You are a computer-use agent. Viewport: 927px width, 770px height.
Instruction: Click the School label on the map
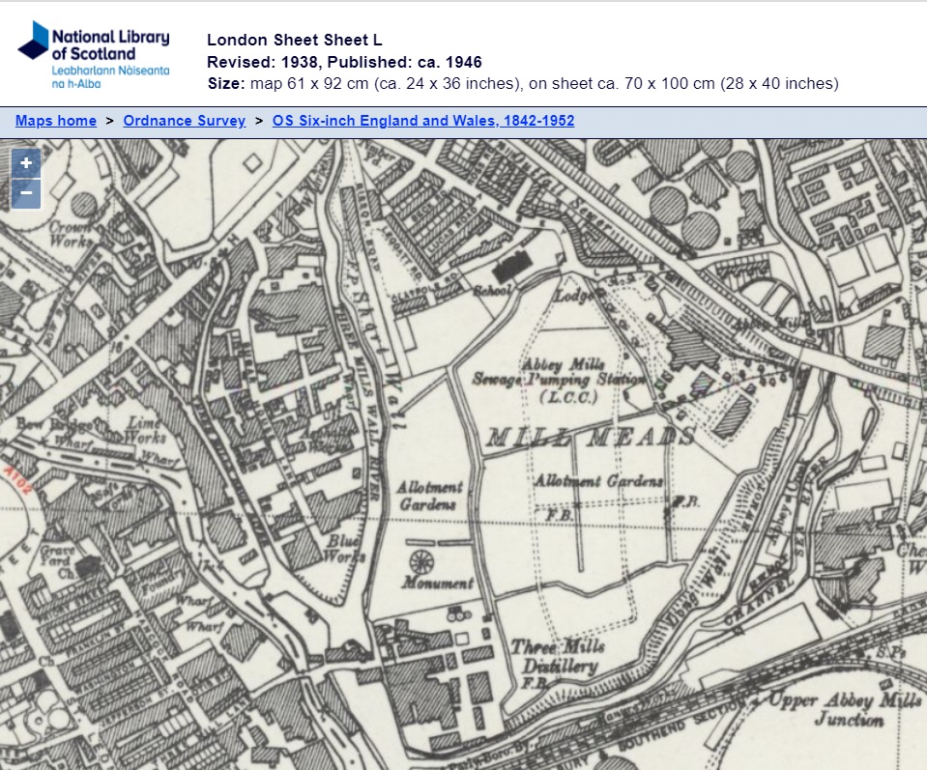pos(491,290)
